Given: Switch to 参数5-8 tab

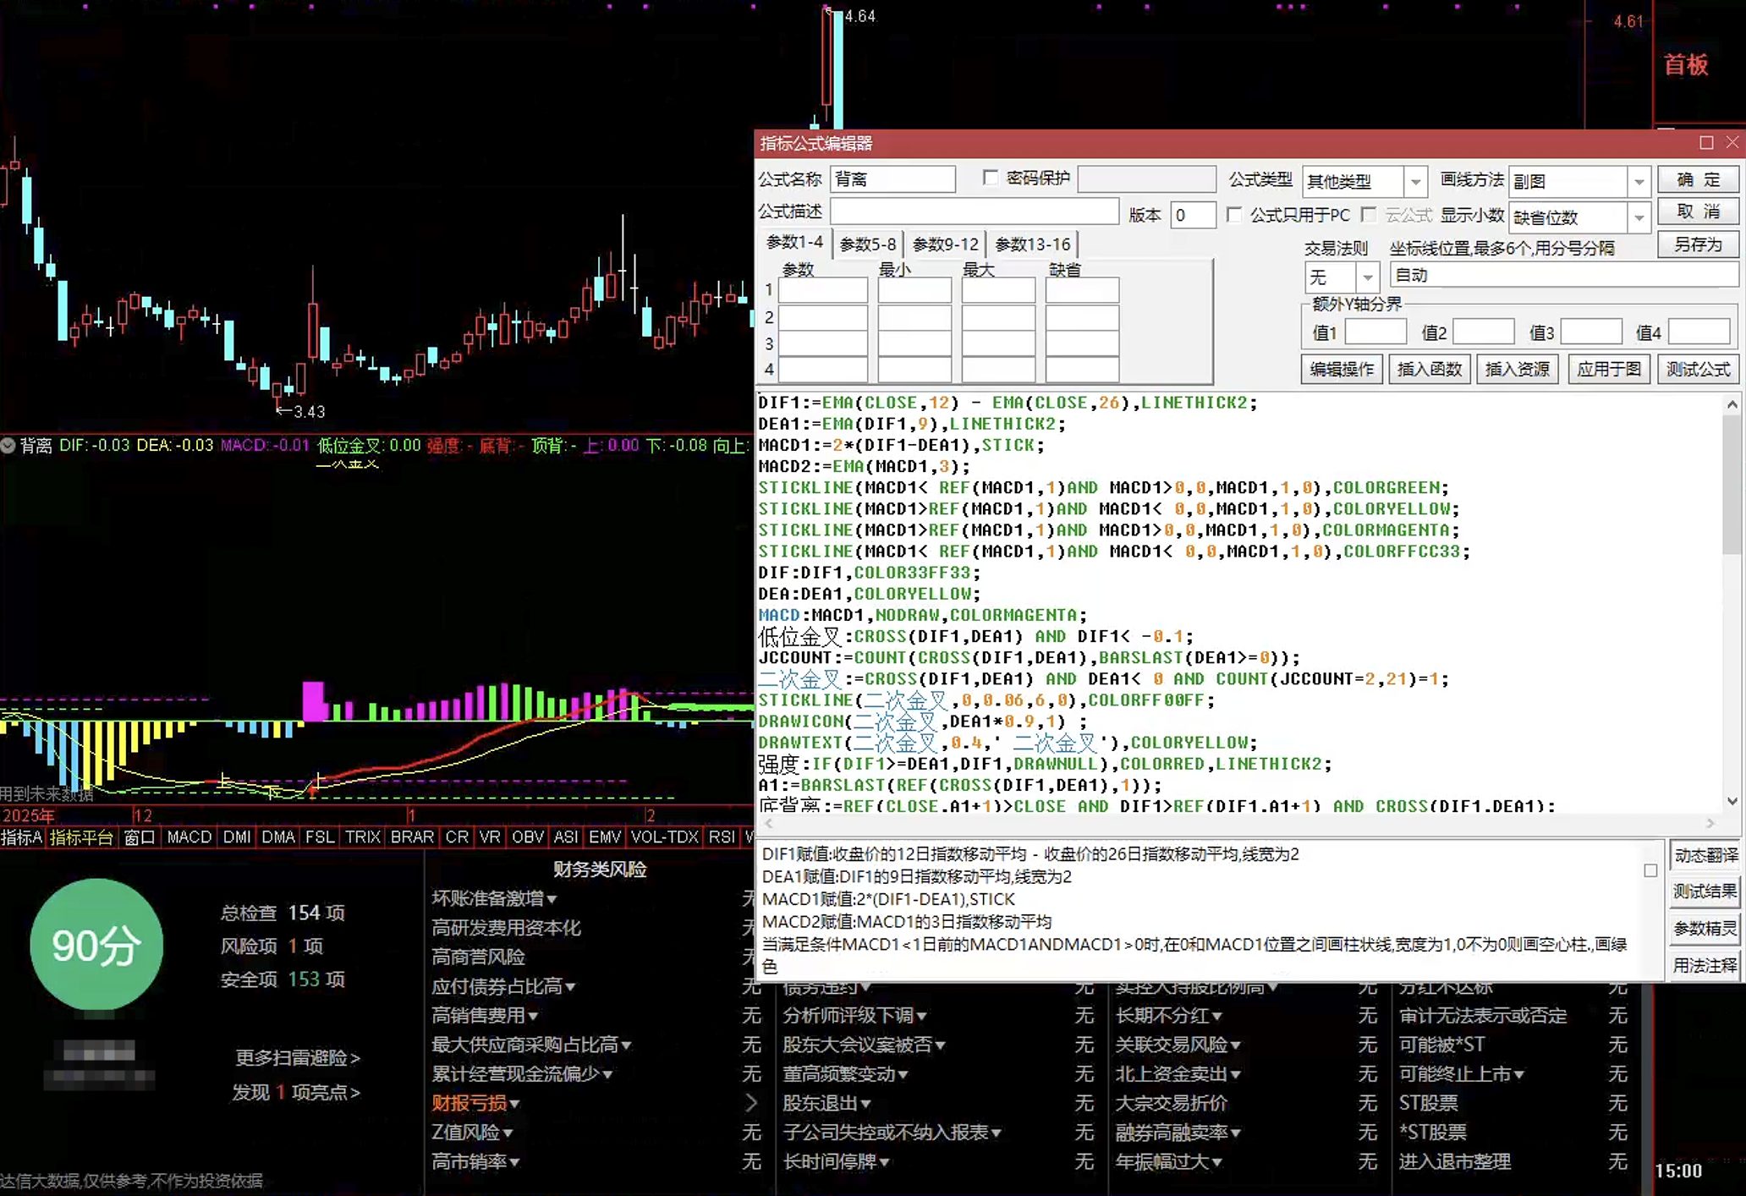Looking at the screenshot, I should [867, 244].
